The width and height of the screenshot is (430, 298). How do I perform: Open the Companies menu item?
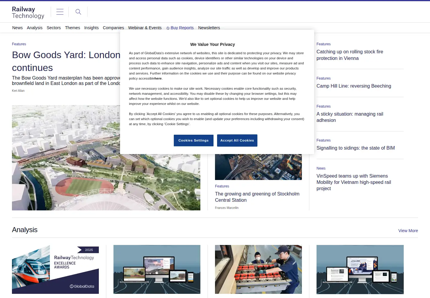(x=113, y=28)
